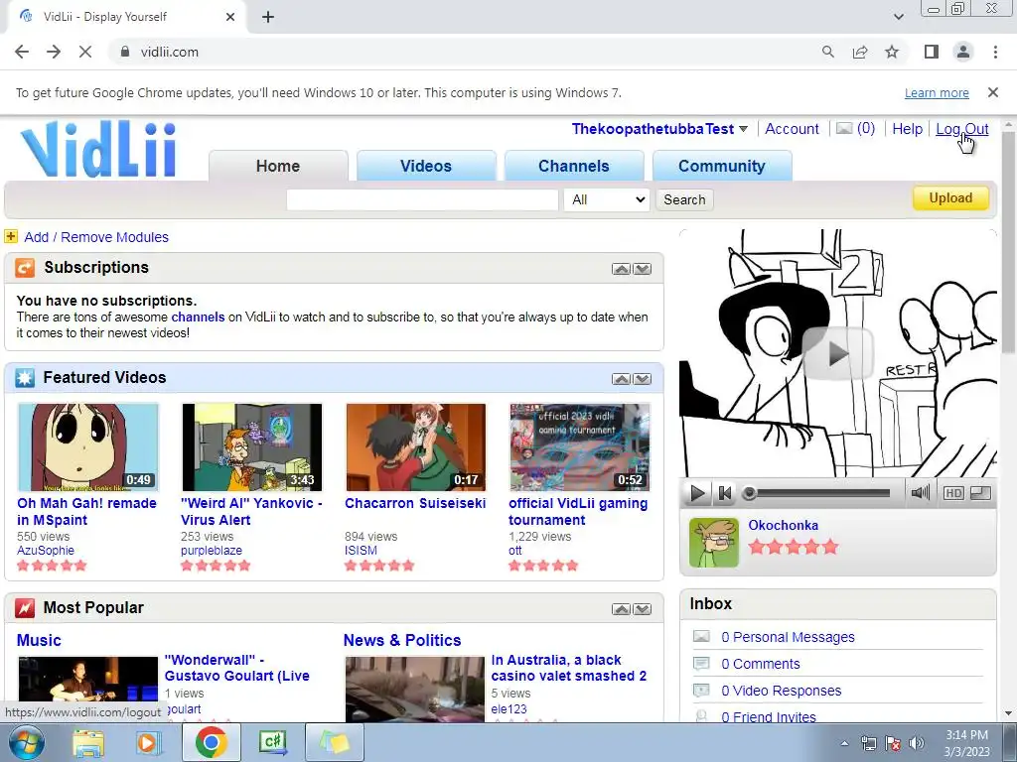Click the vidlii.com address bar
This screenshot has width=1017, height=762.
click(x=467, y=52)
